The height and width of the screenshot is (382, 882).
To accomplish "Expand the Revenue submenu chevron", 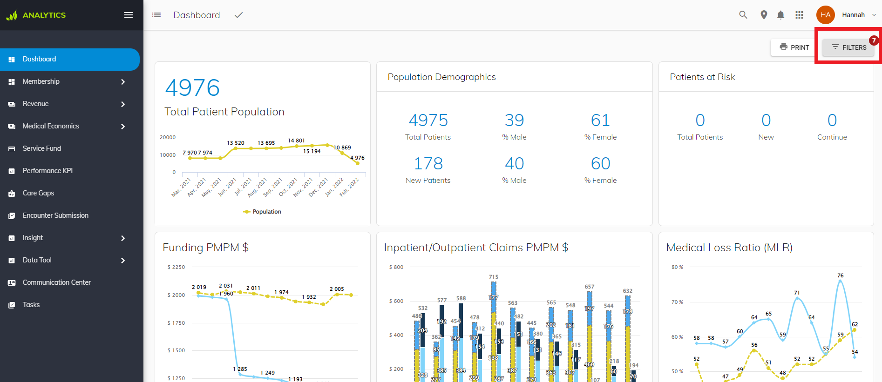I will tap(123, 104).
